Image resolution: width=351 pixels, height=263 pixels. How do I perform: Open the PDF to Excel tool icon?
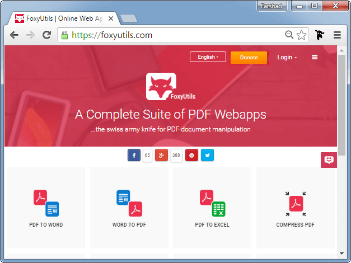[212, 203]
